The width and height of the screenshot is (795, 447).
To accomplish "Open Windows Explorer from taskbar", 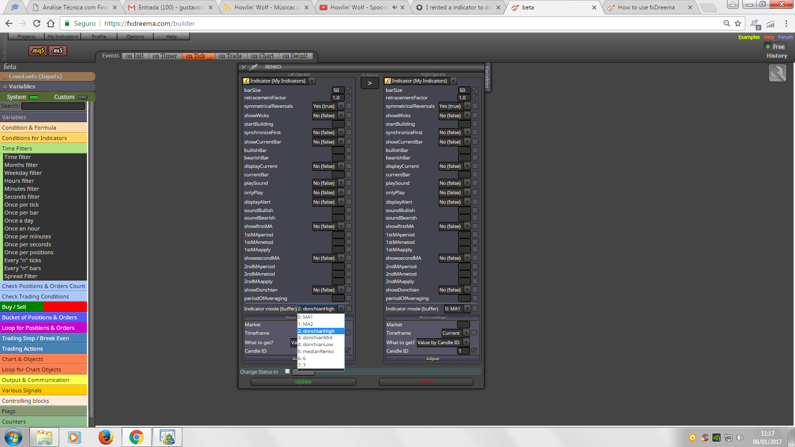I will 44,437.
